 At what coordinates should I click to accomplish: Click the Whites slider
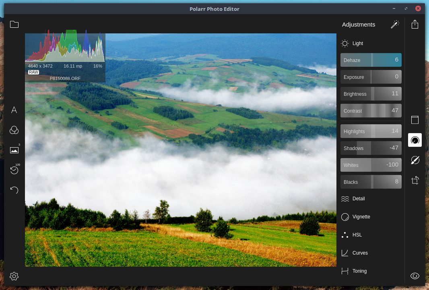point(371,165)
